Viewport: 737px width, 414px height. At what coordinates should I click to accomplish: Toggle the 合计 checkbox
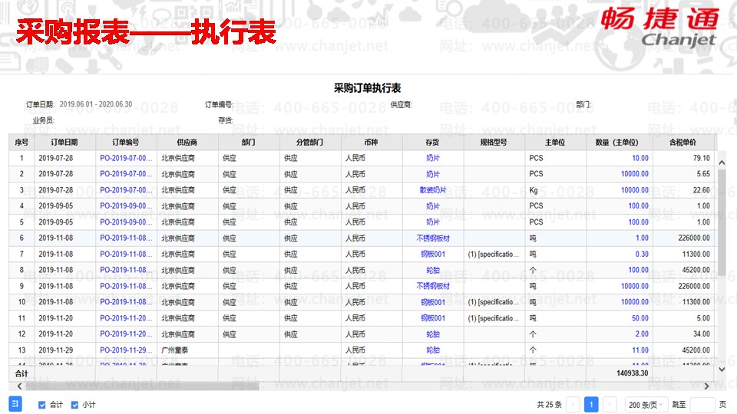point(41,405)
